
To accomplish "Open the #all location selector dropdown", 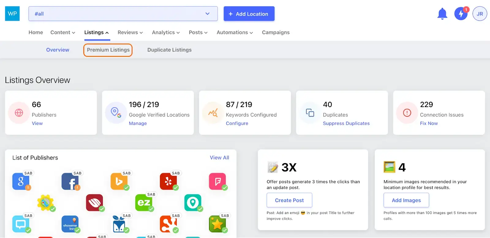I will click(123, 14).
